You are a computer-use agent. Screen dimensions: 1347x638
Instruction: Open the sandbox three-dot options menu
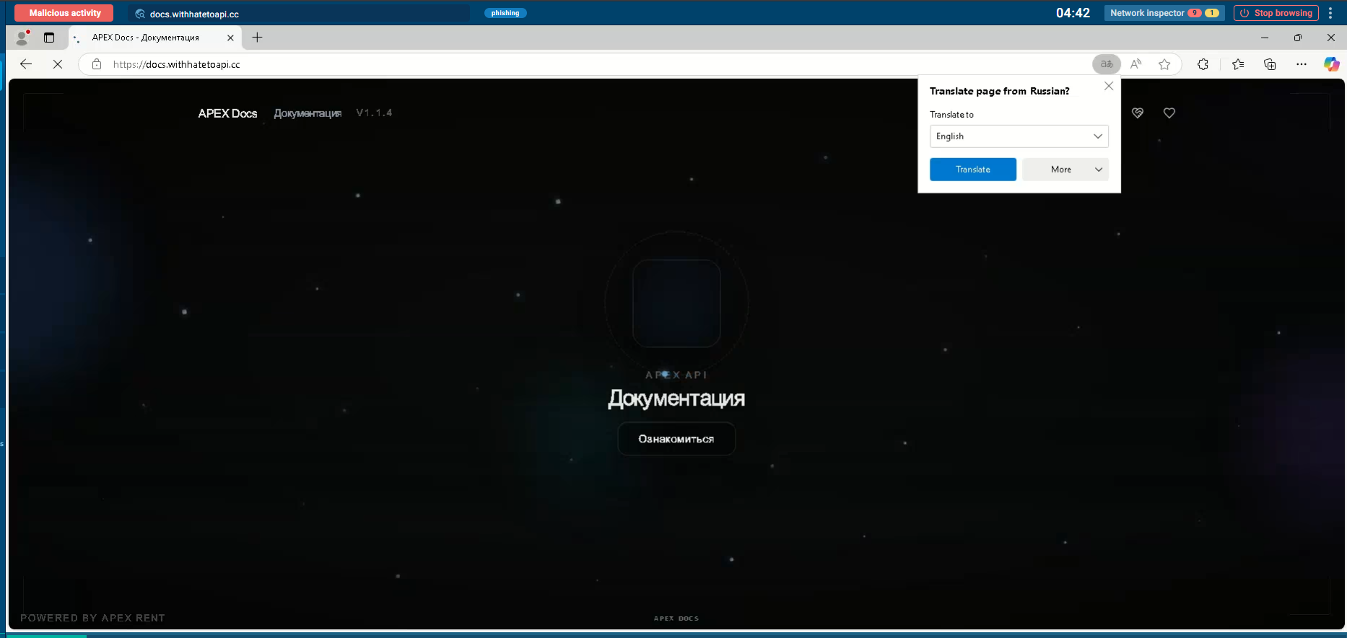[x=1330, y=13]
